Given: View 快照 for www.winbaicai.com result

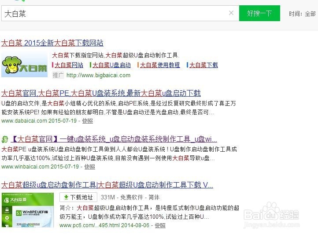Looking at the screenshot, I should [90, 167].
